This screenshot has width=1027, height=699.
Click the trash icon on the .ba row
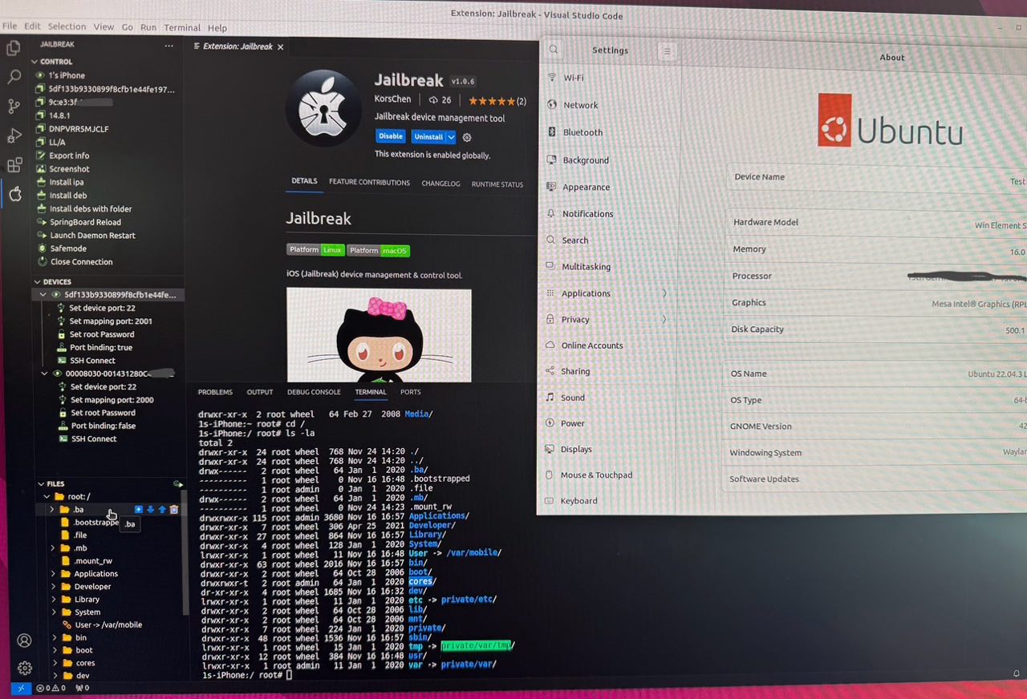click(x=174, y=509)
